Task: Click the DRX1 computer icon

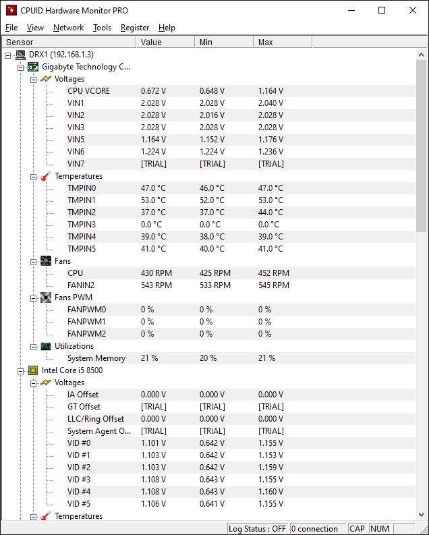Action: click(x=20, y=55)
